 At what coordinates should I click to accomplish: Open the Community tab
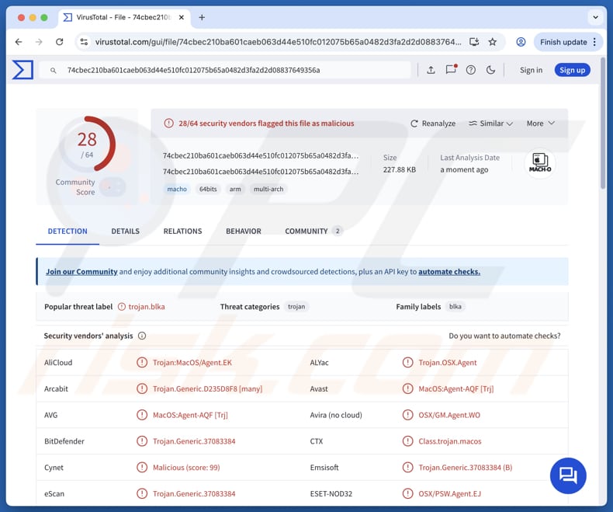click(306, 231)
